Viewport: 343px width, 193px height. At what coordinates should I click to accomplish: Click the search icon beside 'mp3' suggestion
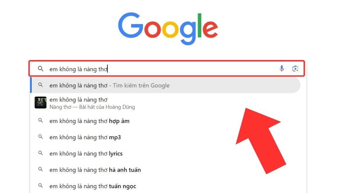[x=41, y=137]
